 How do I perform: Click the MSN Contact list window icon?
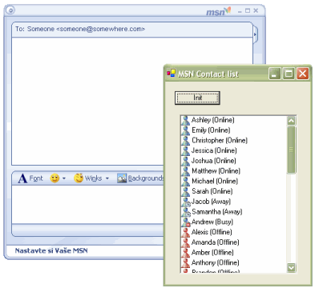(x=171, y=73)
